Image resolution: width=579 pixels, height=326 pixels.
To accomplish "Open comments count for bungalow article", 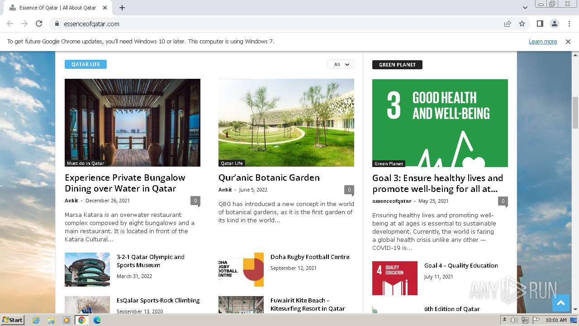I will click(x=195, y=201).
